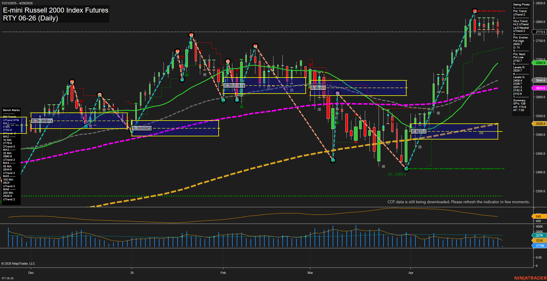Select the late-January pivot high circle near 2765
547x281 pixels.
[x=191, y=35]
